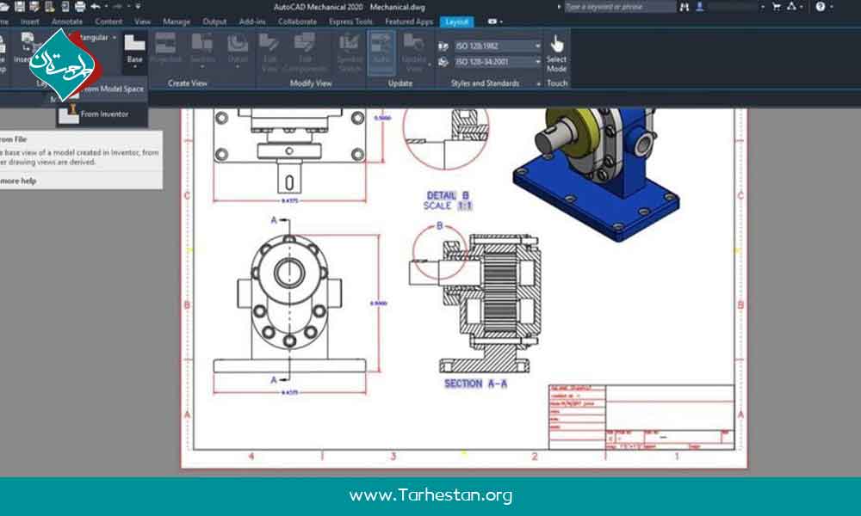Click the Undo arrow icon
Image resolution: width=861 pixels, height=516 pixels.
coord(96,7)
